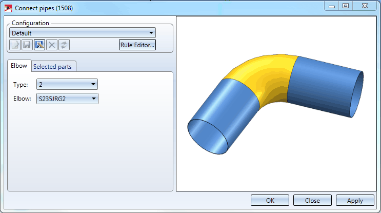Confirm with the OK button

pos(270,200)
